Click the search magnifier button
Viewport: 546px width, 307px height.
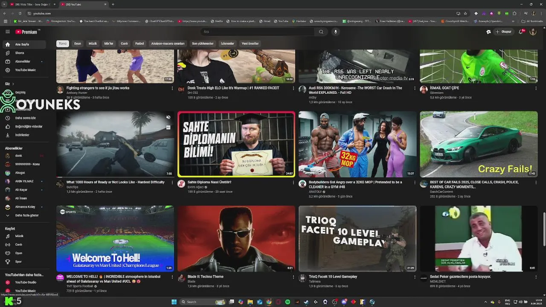pyautogui.click(x=321, y=32)
